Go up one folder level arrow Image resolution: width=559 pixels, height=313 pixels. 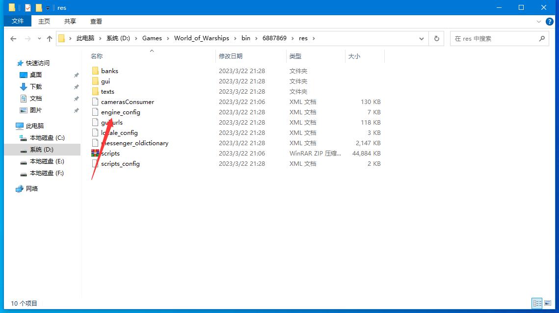click(x=50, y=38)
